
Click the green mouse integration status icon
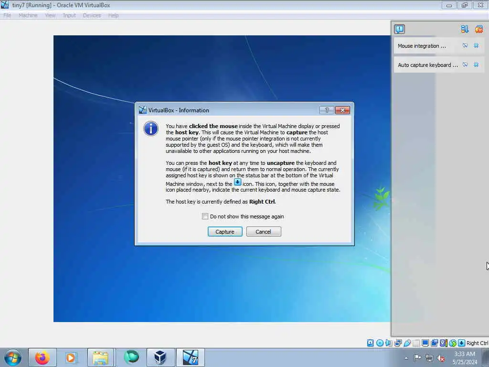(453, 343)
